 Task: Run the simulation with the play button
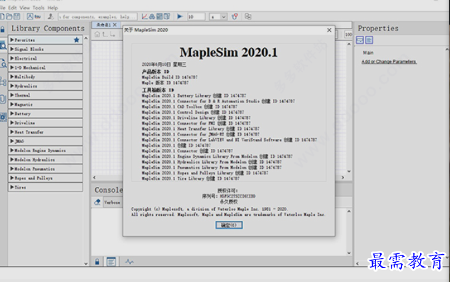coord(180,16)
